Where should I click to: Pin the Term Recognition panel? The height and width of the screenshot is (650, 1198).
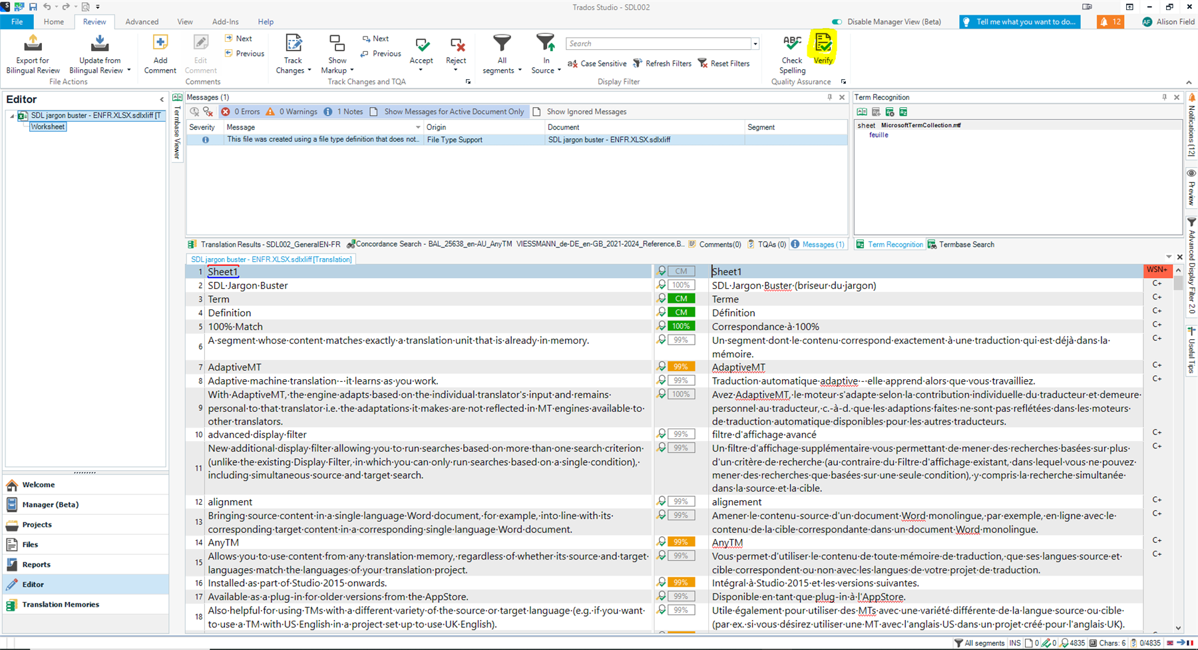click(1164, 97)
